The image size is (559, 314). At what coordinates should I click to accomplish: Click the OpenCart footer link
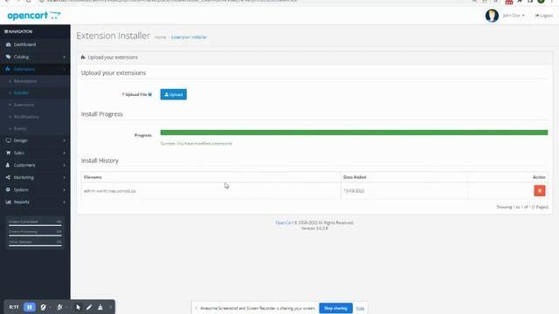coord(284,222)
